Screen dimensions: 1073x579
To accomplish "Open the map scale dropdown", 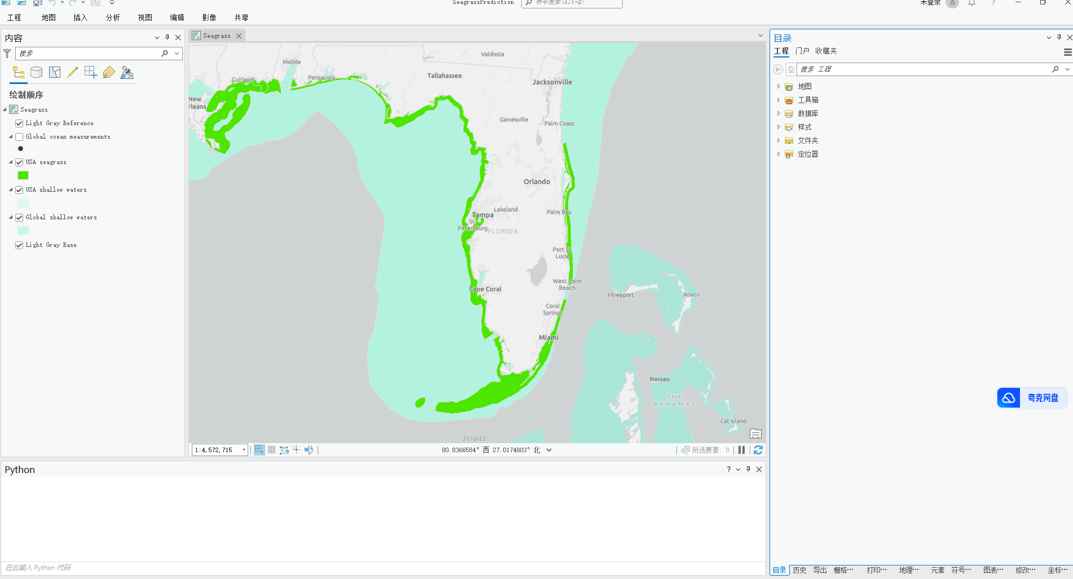I will [x=243, y=449].
